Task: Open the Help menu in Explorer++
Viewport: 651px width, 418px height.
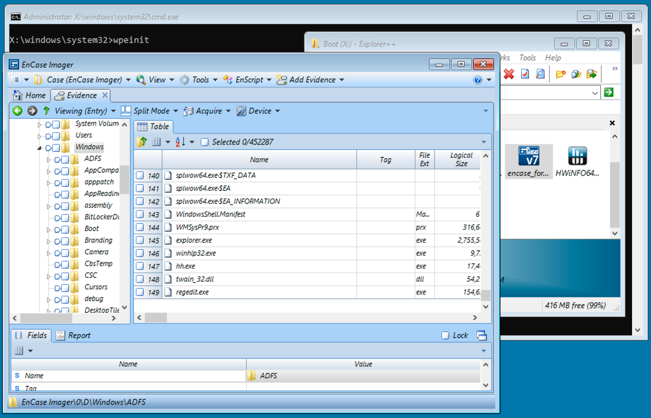Action: pos(553,58)
